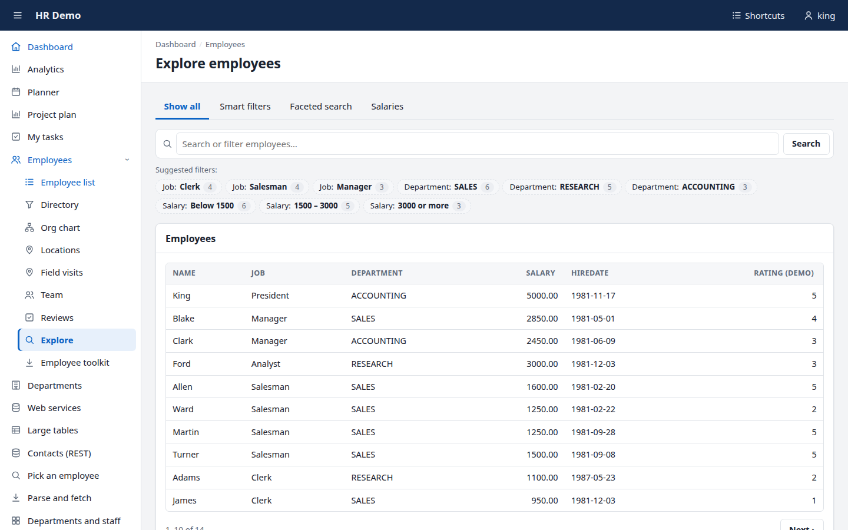Switch to the Faceted search tab

click(x=321, y=107)
